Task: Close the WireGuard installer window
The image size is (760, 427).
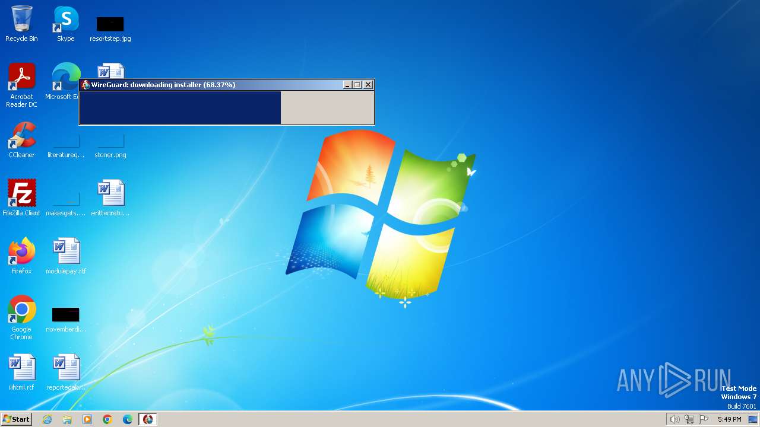Action: pyautogui.click(x=368, y=85)
